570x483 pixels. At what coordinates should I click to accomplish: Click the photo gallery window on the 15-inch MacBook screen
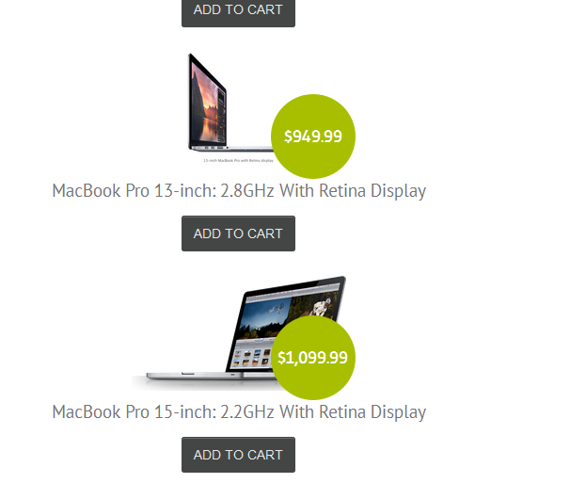252,353
